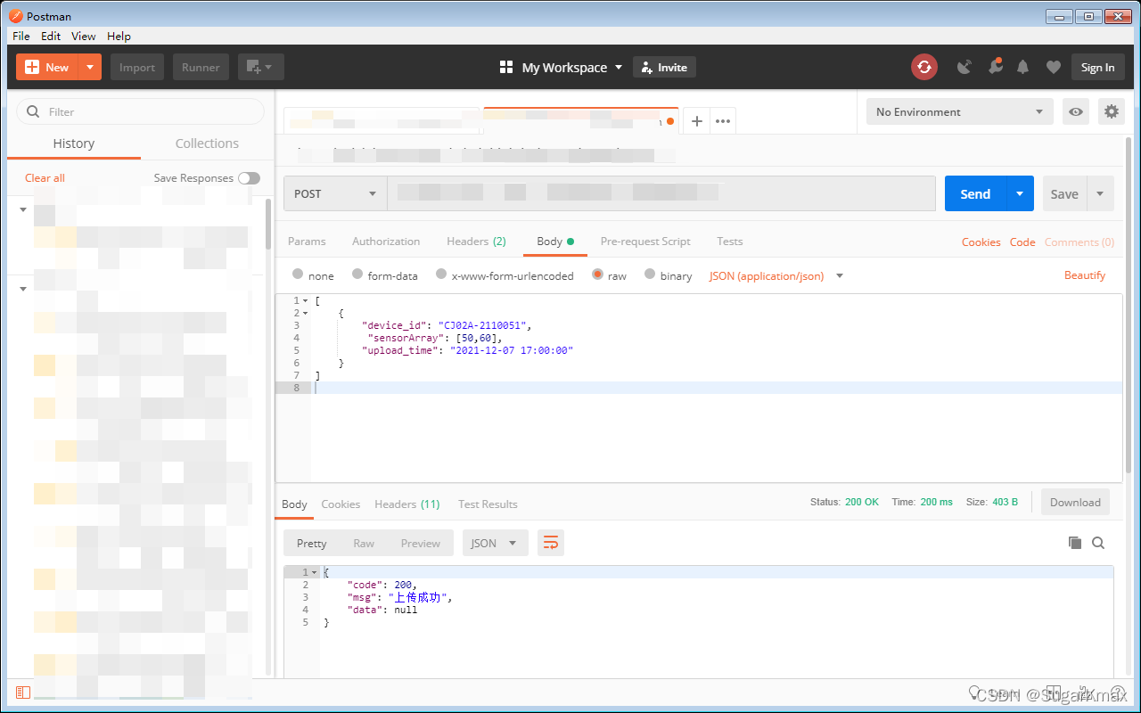Image resolution: width=1141 pixels, height=713 pixels.
Task: Click the Clear all link
Action: pos(45,178)
